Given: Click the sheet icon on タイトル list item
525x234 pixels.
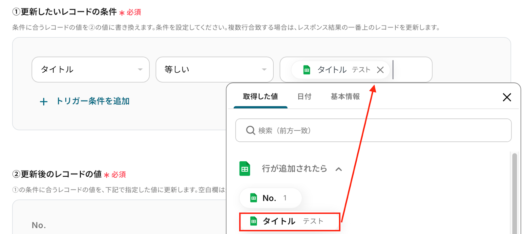Looking at the screenshot, I should (254, 222).
